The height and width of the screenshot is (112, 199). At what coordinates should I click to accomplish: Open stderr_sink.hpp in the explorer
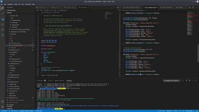coord(14,86)
